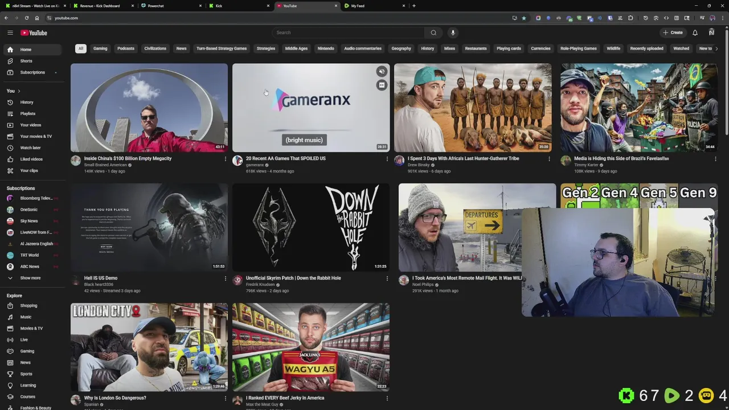
Task: Open Your movies & TV
Action: coord(32,136)
